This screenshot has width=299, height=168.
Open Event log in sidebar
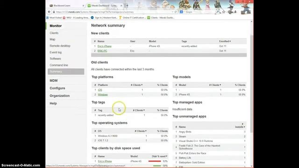coord(56,52)
